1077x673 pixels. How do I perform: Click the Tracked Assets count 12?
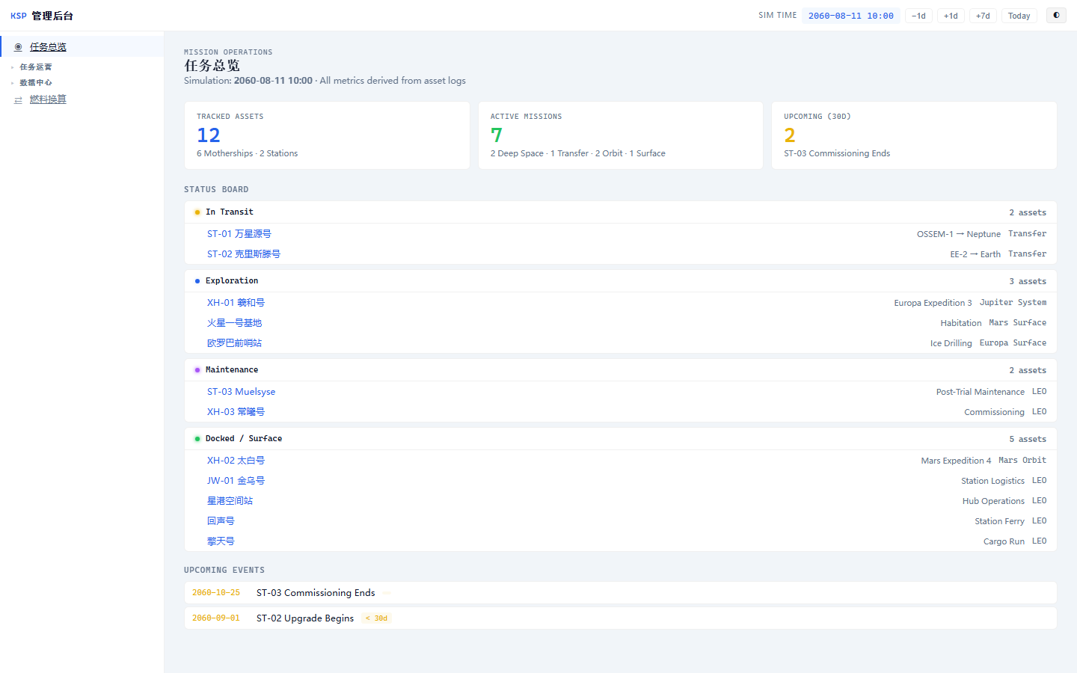(x=209, y=135)
